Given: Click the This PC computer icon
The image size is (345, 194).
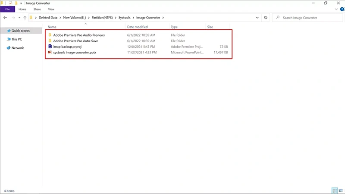Looking at the screenshot, I should click(9, 39).
